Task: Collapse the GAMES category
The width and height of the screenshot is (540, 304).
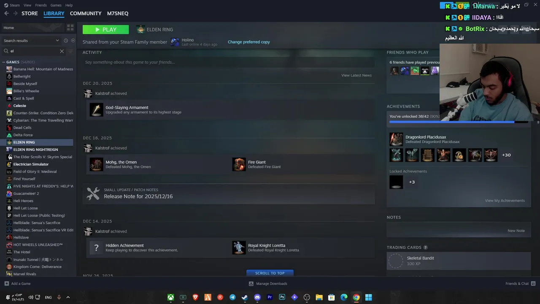Action: [x=4, y=62]
